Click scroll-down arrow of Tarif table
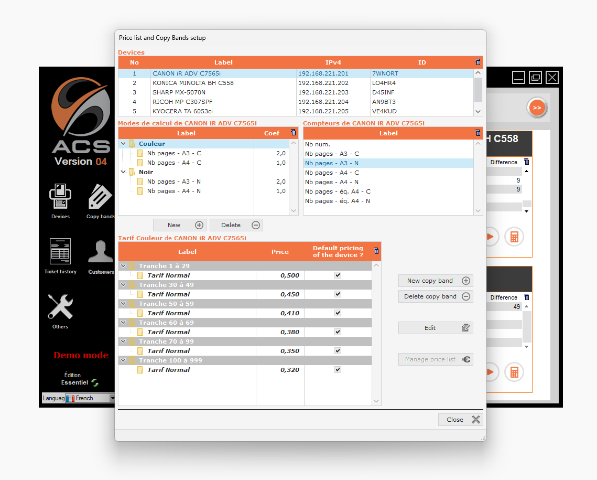The height and width of the screenshot is (480, 597). coord(376,401)
